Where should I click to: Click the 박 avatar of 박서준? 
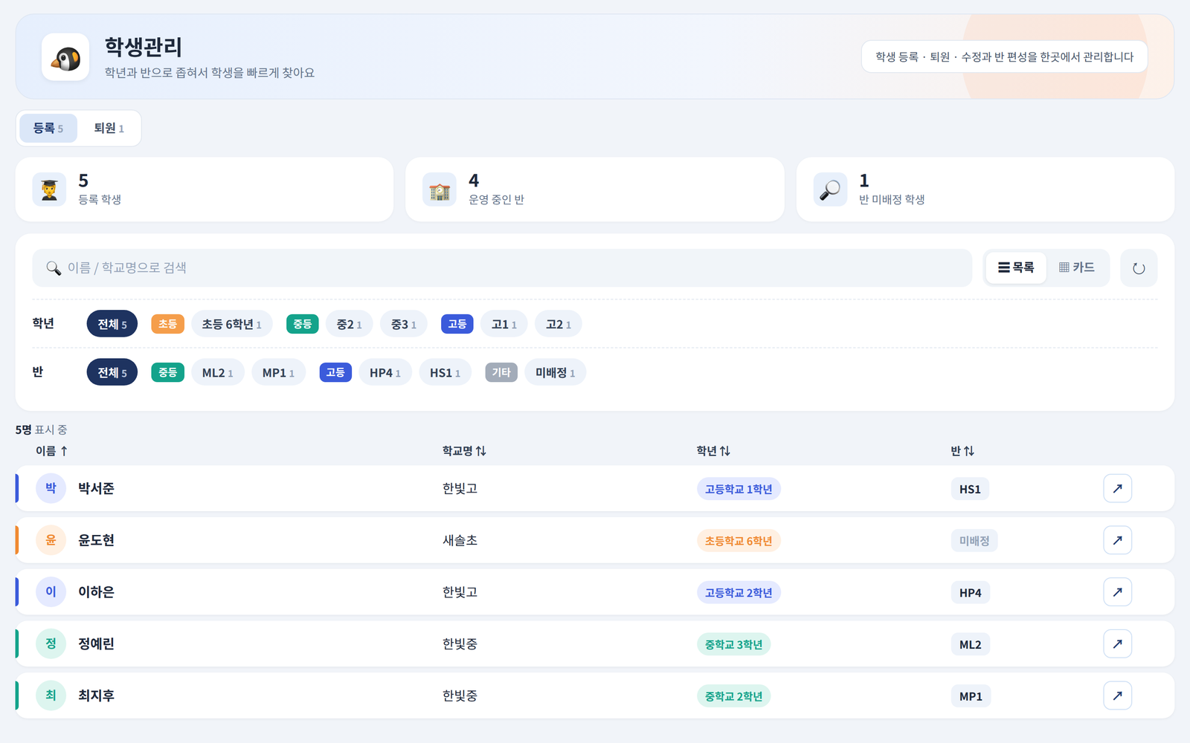(51, 488)
